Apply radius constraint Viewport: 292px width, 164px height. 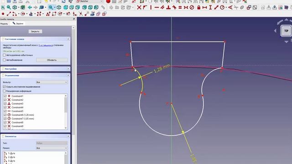coord(222,7)
